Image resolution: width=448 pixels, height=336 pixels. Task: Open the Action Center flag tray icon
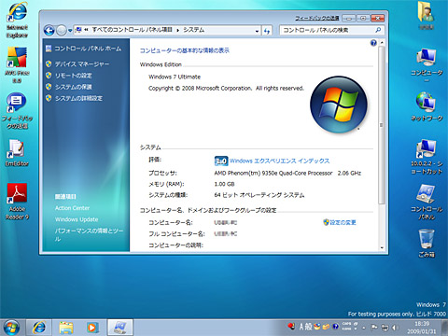[x=374, y=327]
